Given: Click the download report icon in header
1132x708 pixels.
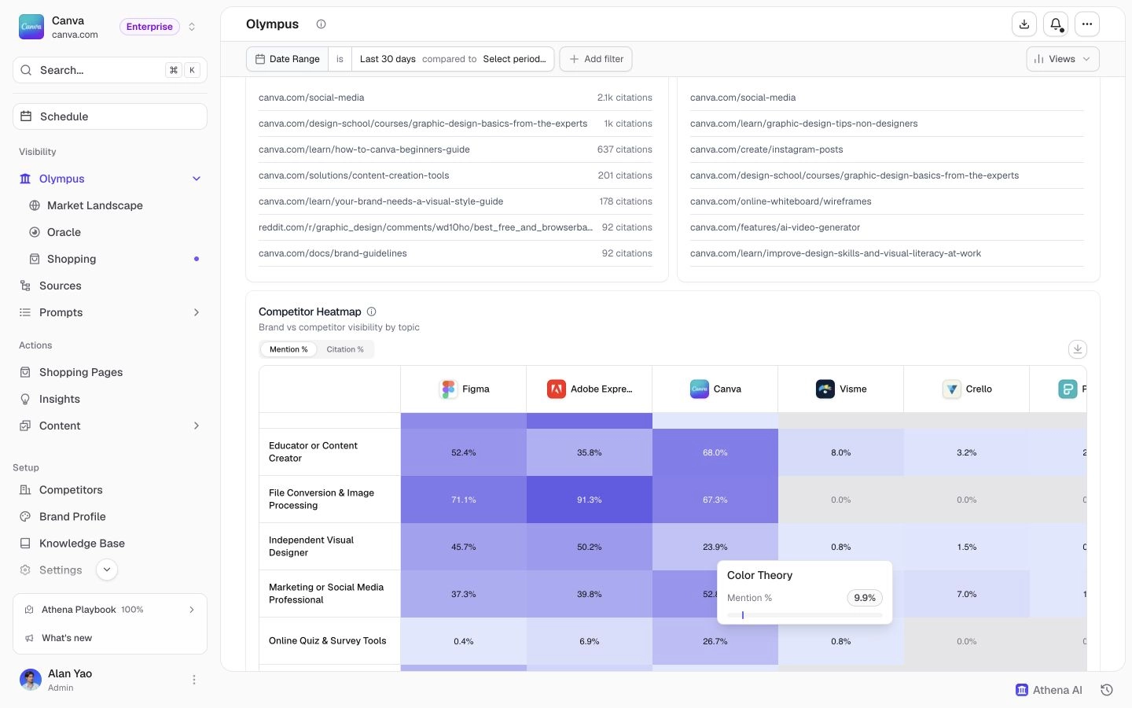Looking at the screenshot, I should pyautogui.click(x=1024, y=24).
